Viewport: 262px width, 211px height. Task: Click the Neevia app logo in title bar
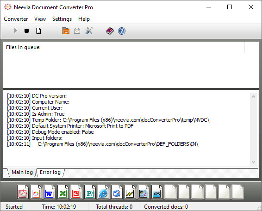[x=8, y=7]
